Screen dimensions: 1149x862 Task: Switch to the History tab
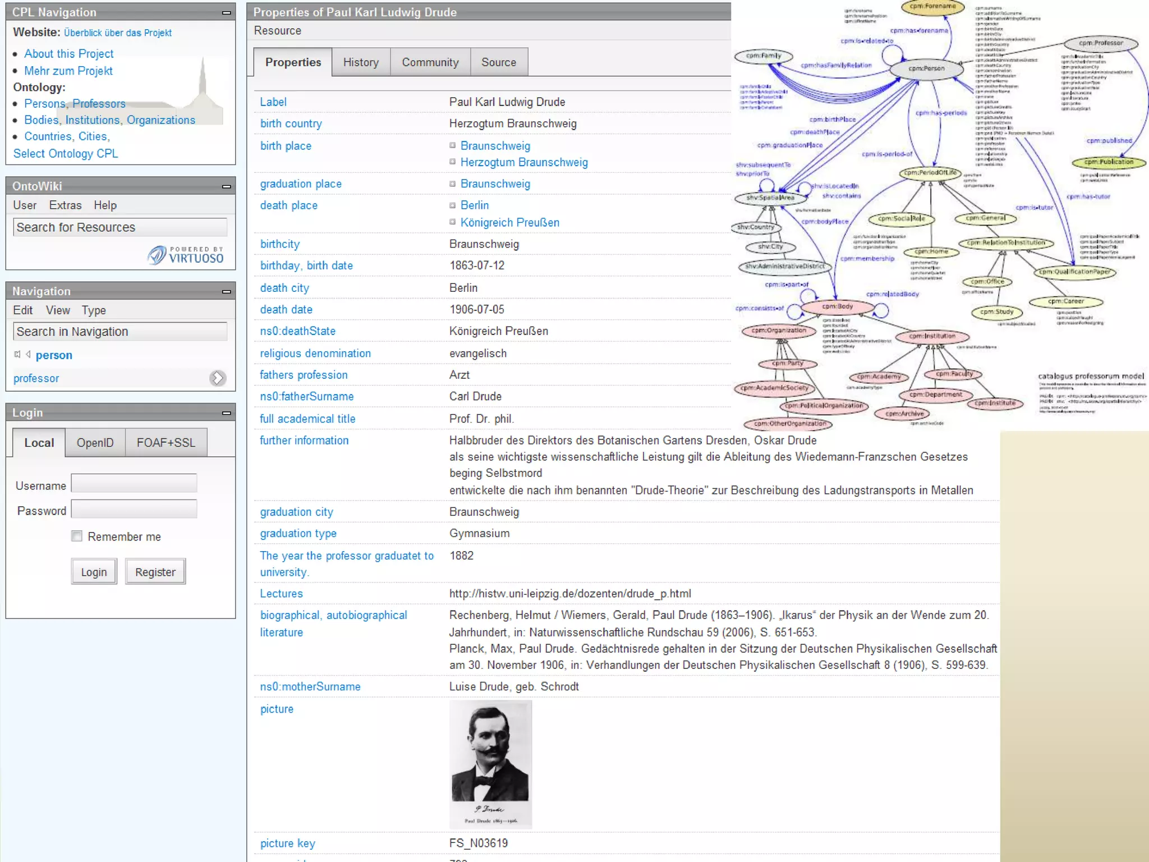[x=361, y=62]
